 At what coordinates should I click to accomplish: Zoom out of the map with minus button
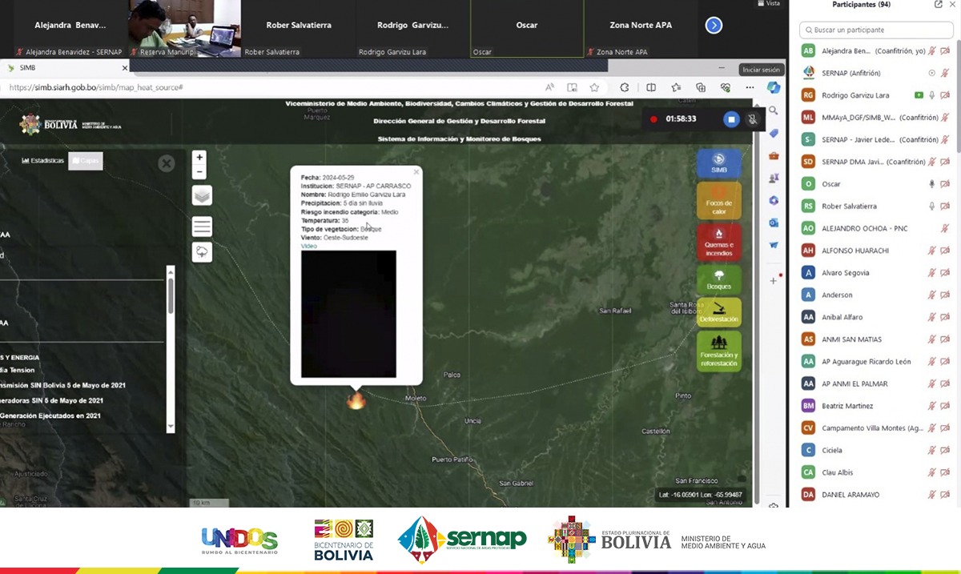(199, 172)
